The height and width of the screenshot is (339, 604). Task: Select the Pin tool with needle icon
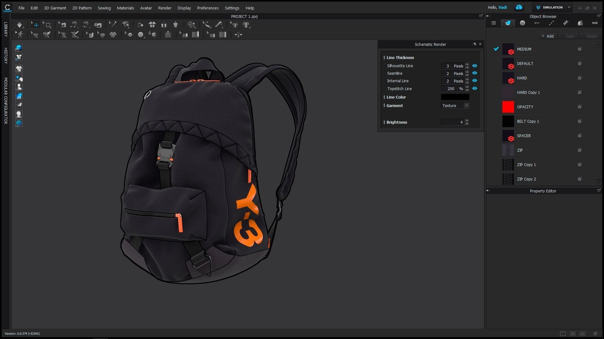[113, 24]
